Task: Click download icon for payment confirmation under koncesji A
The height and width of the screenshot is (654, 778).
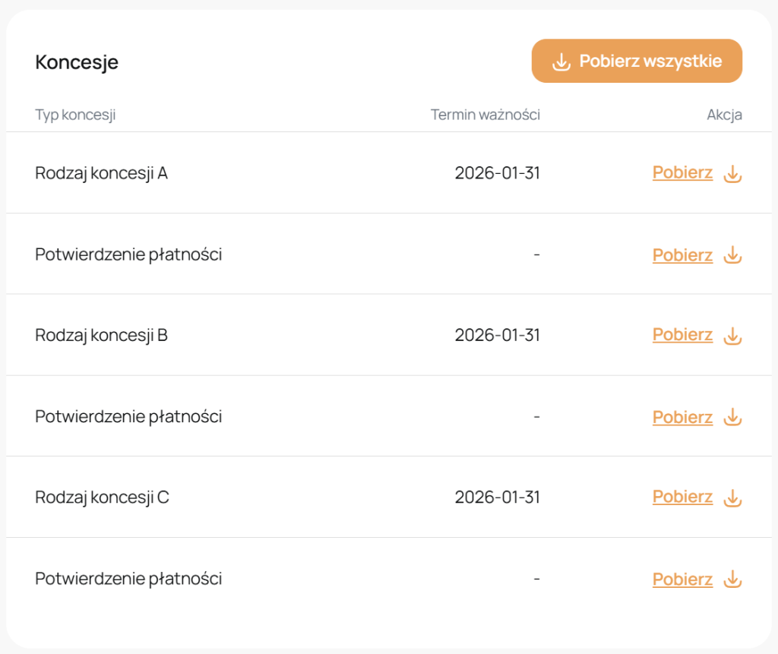Action: [x=732, y=255]
